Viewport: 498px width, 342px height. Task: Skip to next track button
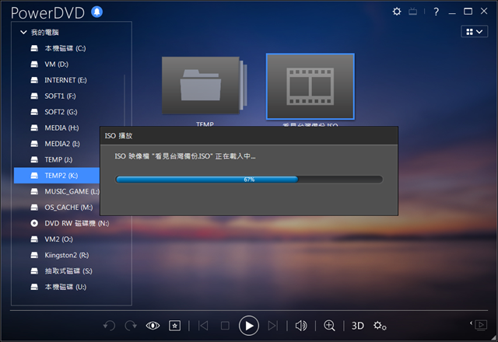tap(273, 326)
